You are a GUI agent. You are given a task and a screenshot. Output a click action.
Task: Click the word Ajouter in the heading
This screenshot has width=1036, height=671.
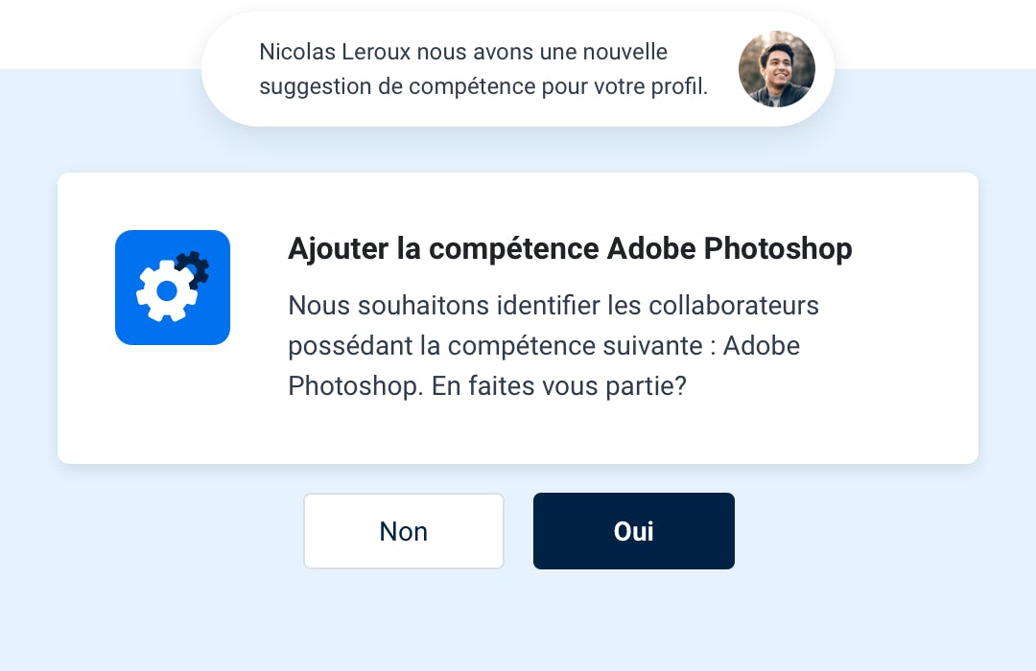[339, 249]
